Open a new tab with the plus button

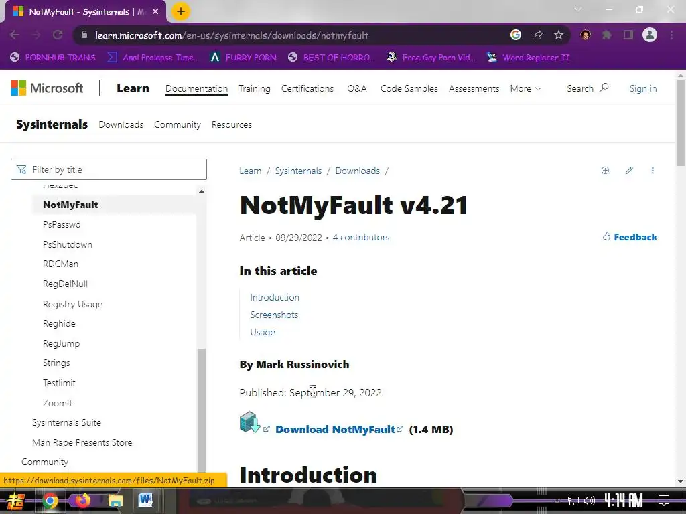(181, 12)
